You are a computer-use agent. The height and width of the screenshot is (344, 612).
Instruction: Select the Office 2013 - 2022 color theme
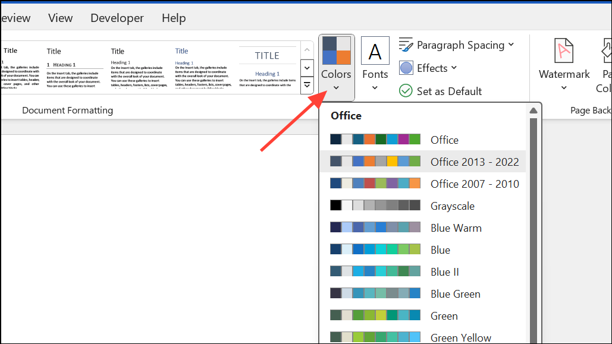[x=423, y=162]
